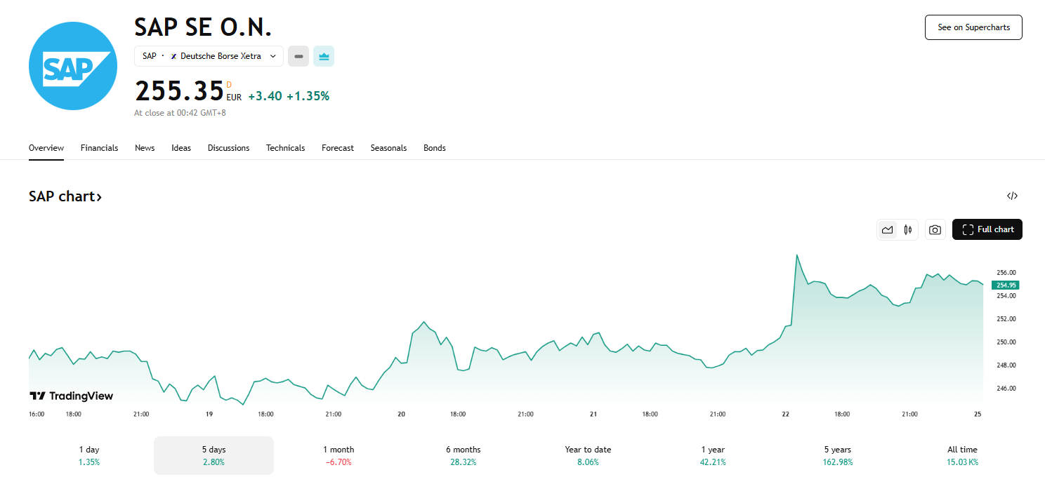
Task: Select the 1 day time range
Action: tap(88, 455)
